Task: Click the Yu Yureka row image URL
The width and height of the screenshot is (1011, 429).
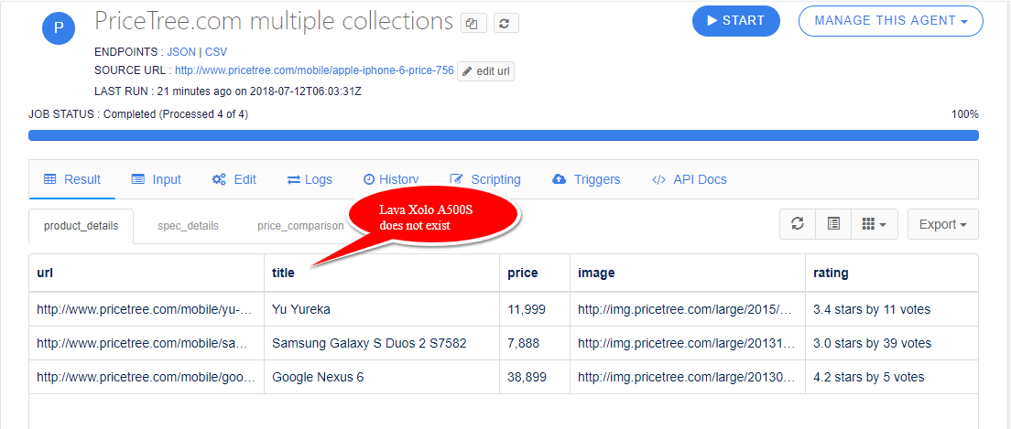Action: click(688, 309)
